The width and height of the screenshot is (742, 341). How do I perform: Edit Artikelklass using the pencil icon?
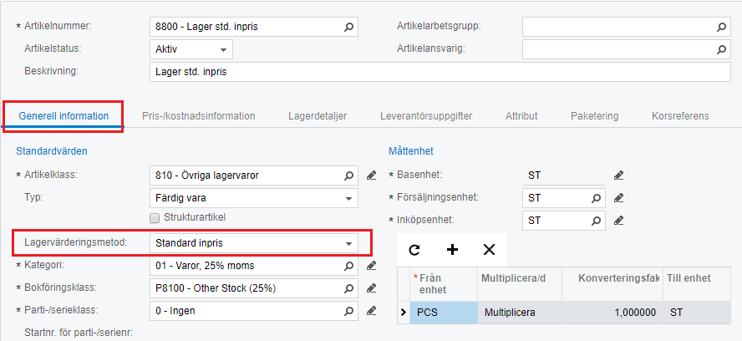(x=372, y=176)
